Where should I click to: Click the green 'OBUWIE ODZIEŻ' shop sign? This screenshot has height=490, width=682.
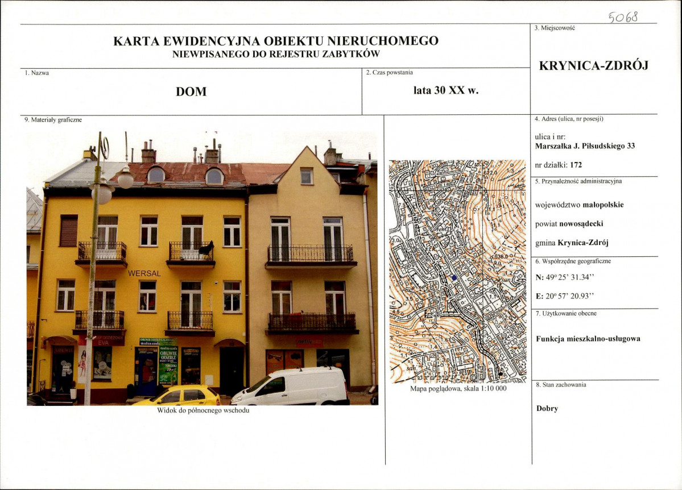click(168, 365)
